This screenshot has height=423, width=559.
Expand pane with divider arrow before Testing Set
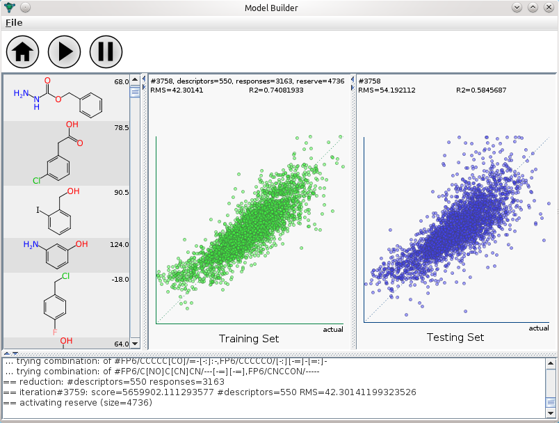point(353,88)
